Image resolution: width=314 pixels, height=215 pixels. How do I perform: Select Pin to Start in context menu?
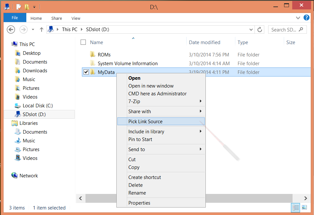point(161,139)
